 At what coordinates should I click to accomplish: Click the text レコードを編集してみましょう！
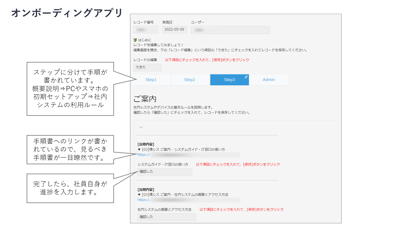click(159, 45)
